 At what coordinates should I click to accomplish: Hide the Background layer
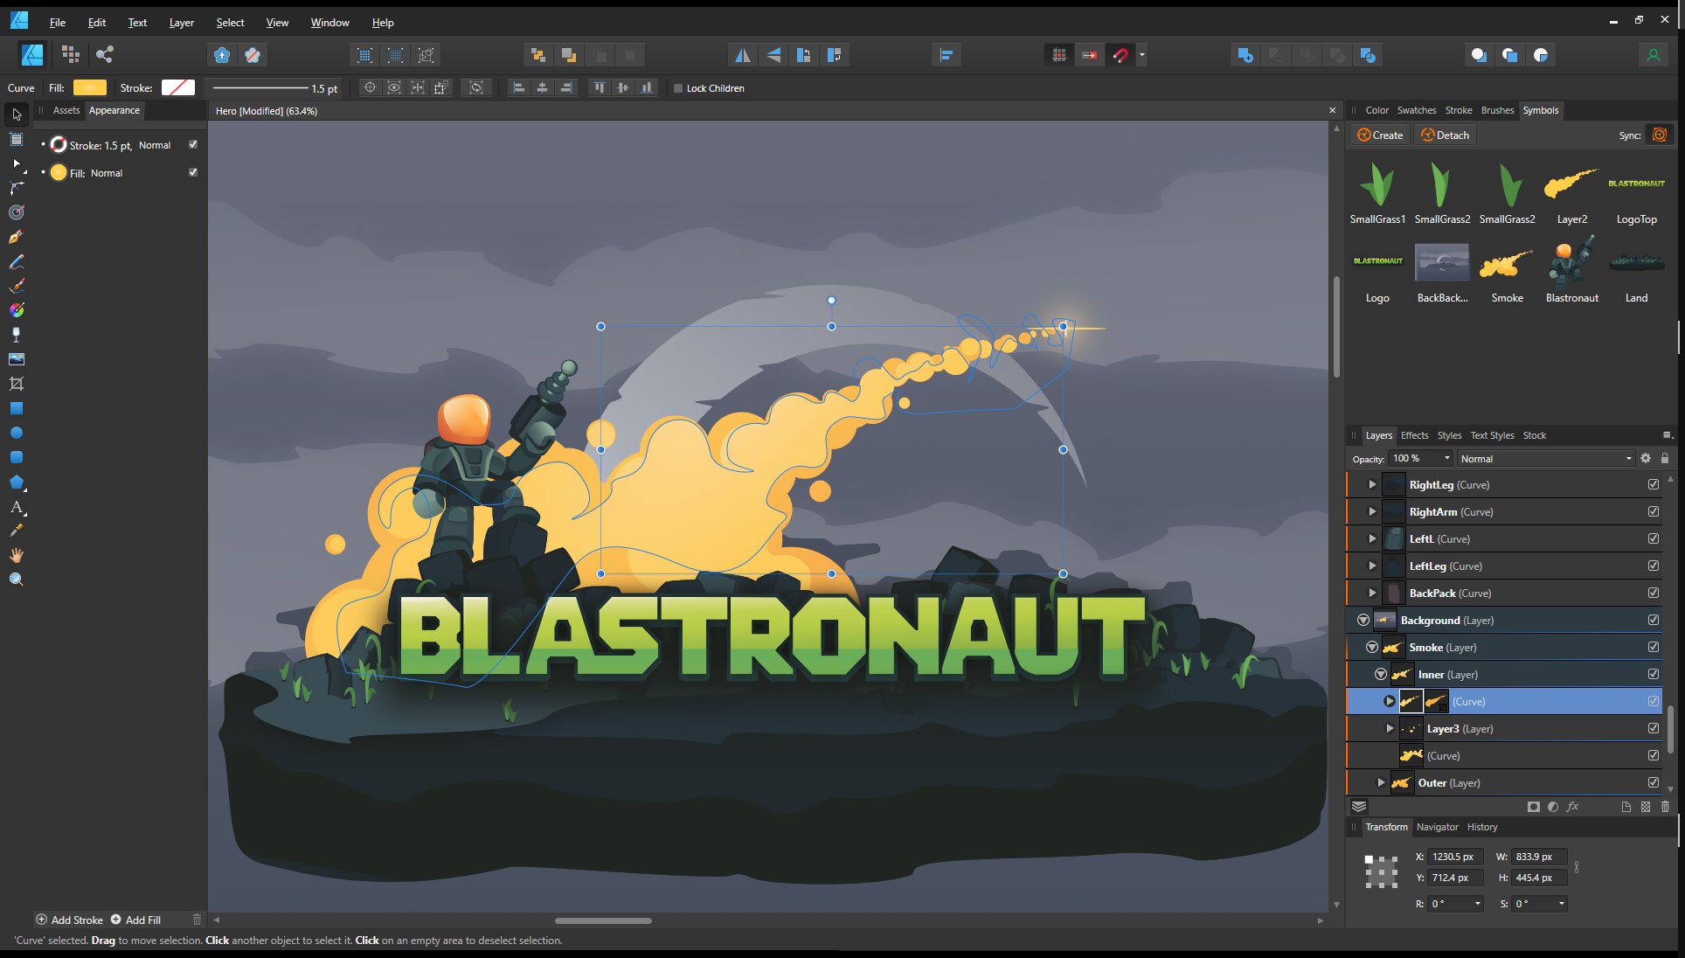click(x=1654, y=620)
